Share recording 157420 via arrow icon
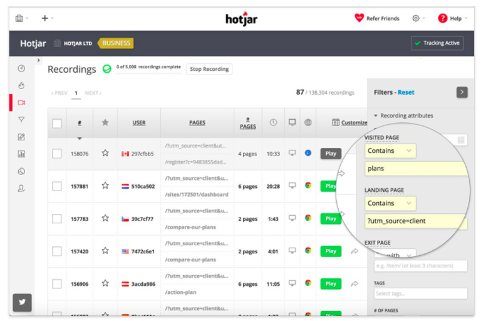This screenshot has width=481, height=321. click(354, 251)
